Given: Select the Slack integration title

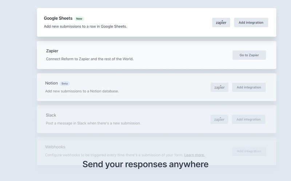Looking at the screenshot, I should coord(51,115).
